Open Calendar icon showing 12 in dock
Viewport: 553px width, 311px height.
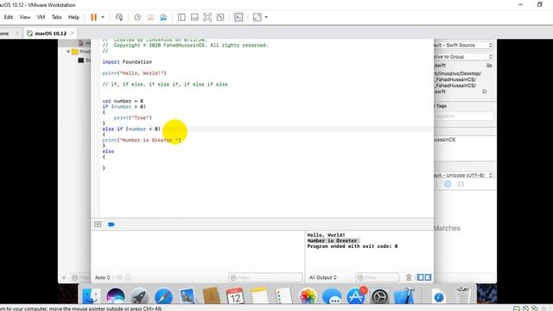click(x=235, y=295)
